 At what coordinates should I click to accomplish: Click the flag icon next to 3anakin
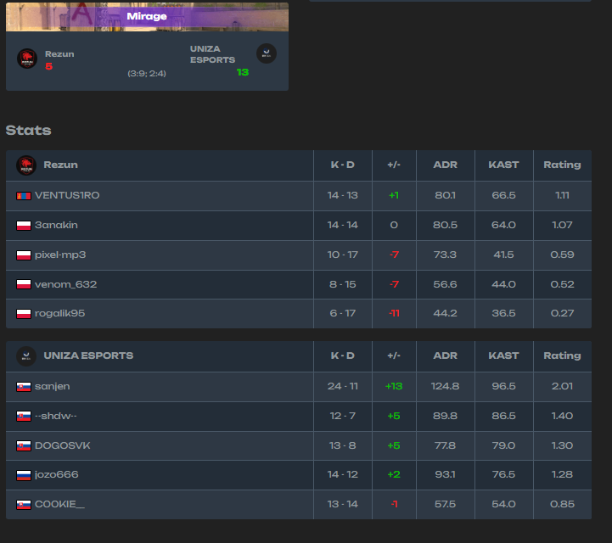(x=24, y=226)
